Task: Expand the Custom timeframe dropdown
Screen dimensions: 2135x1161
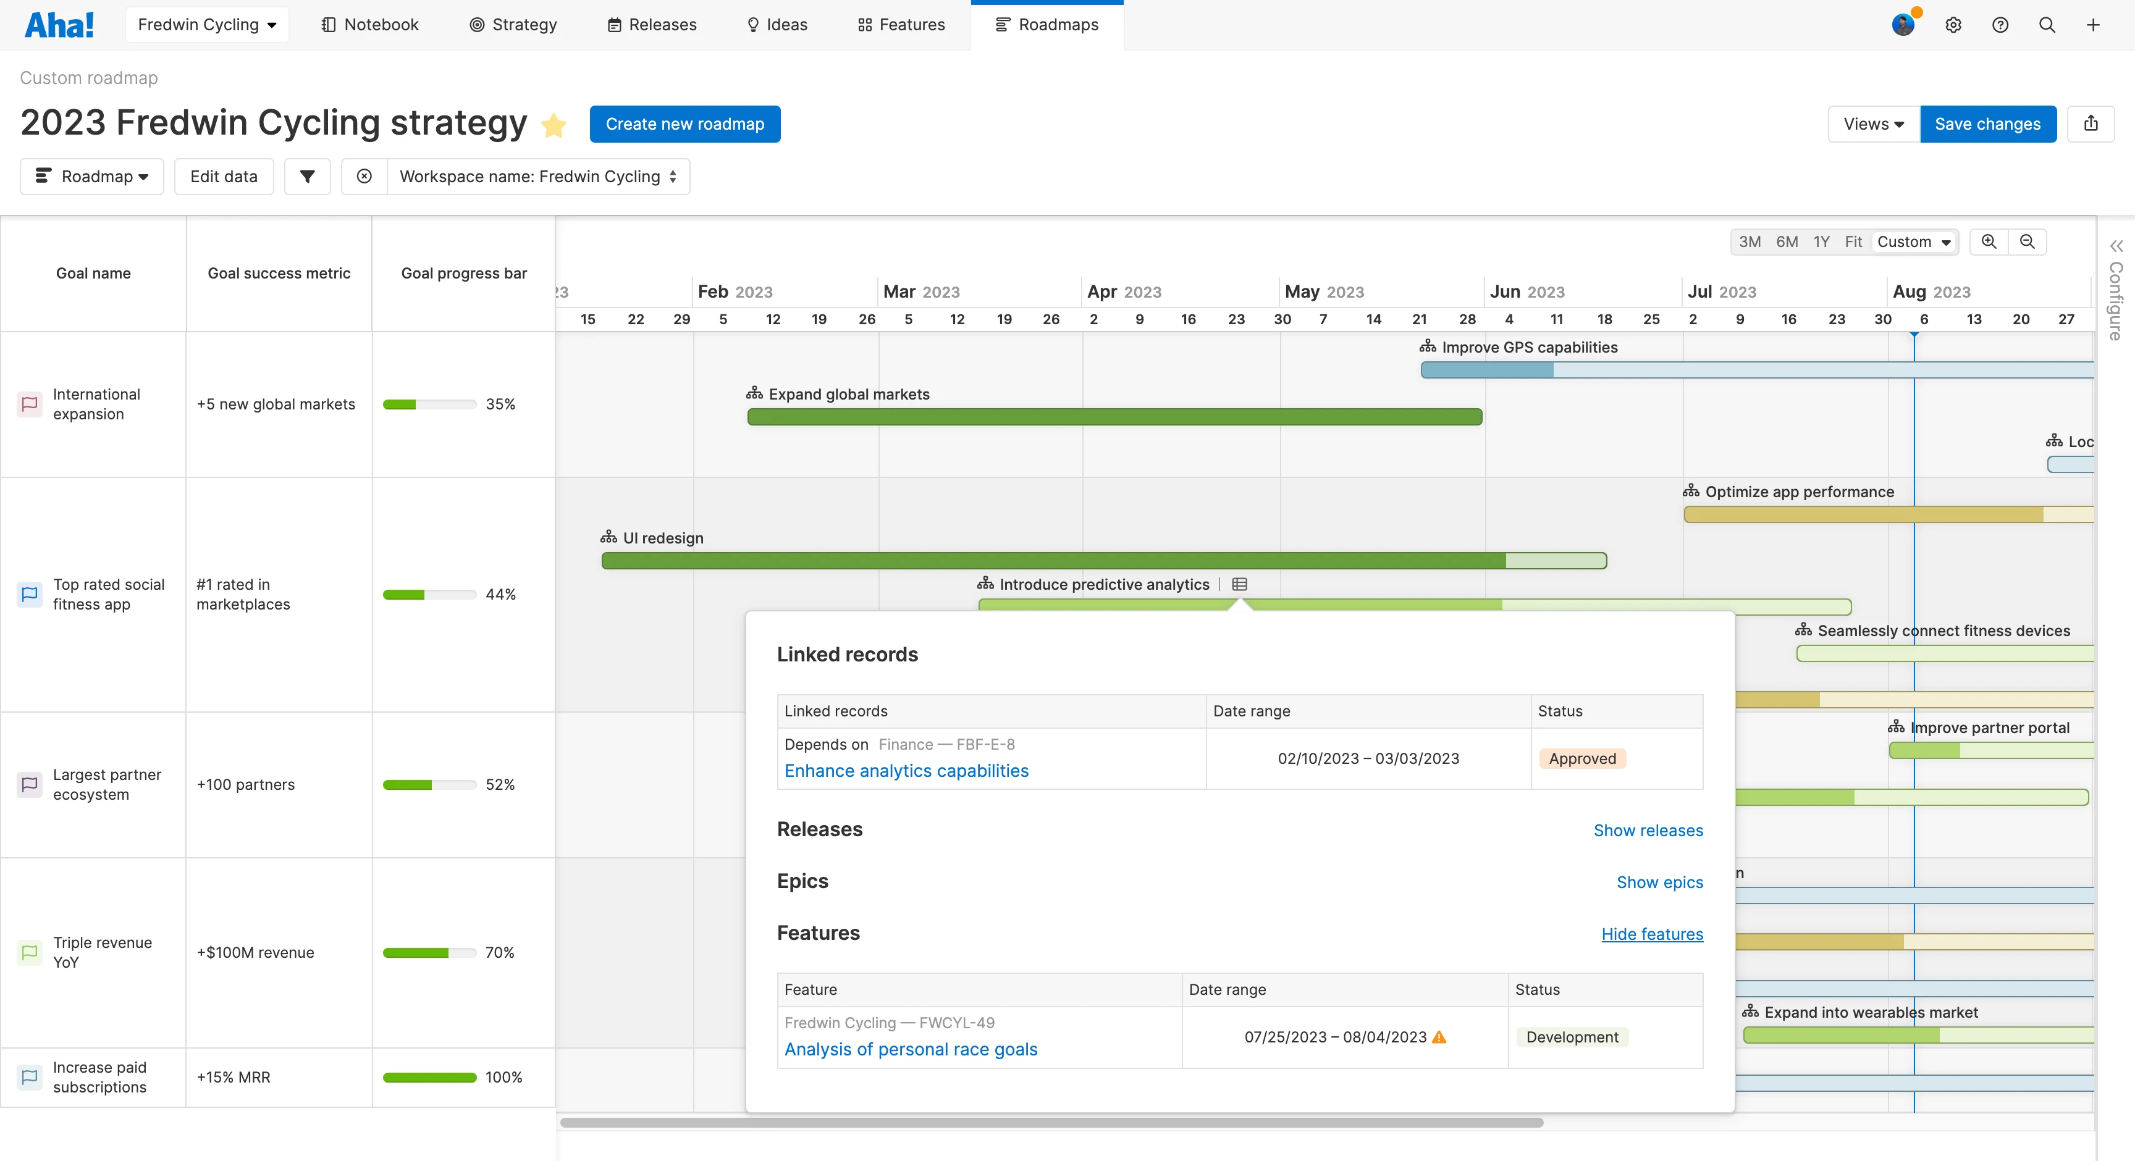Action: [x=1914, y=242]
